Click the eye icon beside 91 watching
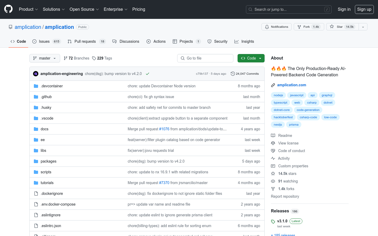378x236 pixels. point(273,181)
